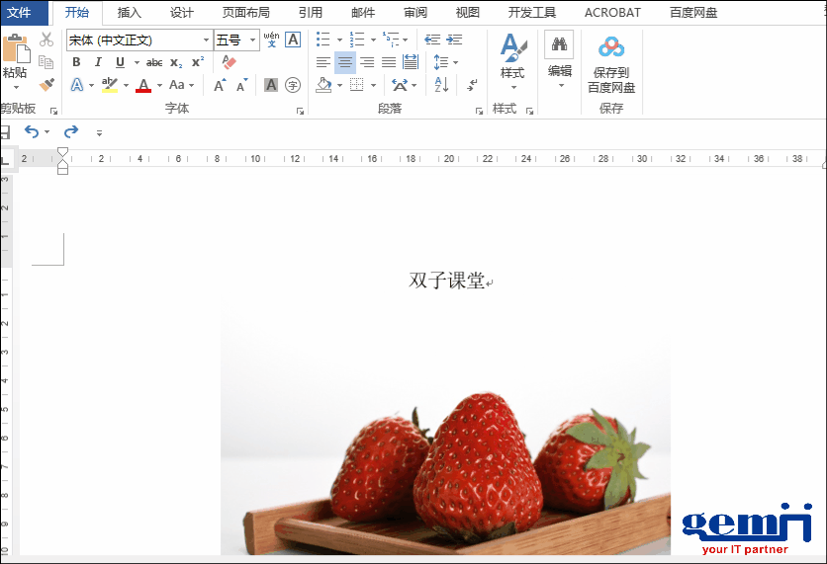The height and width of the screenshot is (564, 827).
Task: Open the font name dropdown
Action: point(206,40)
